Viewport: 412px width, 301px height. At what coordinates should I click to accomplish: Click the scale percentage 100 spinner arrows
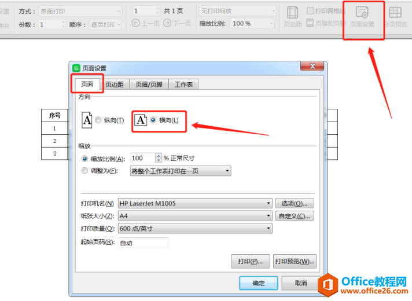tap(159, 158)
